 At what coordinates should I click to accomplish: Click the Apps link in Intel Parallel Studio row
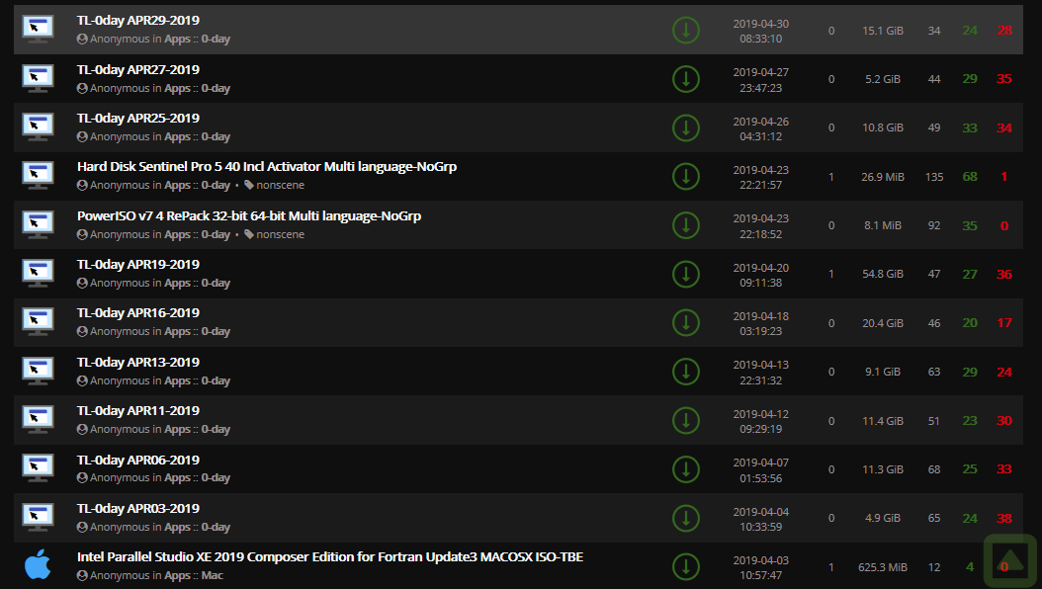[x=177, y=576]
